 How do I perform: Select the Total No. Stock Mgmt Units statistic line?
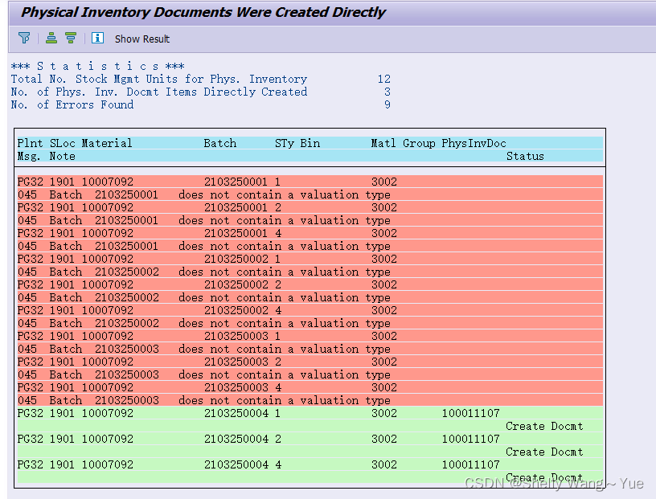pos(161,79)
